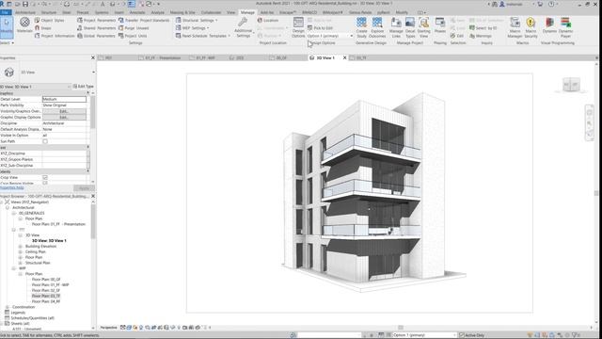Viewport: 602px width, 339px height.
Task: Open the Warnings list
Action: pos(481,36)
